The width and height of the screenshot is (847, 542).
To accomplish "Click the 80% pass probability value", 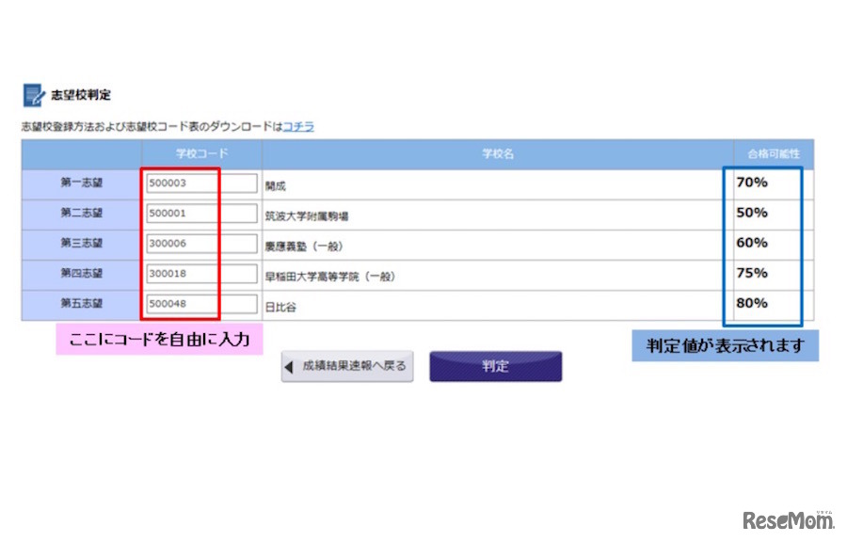I will (x=752, y=303).
